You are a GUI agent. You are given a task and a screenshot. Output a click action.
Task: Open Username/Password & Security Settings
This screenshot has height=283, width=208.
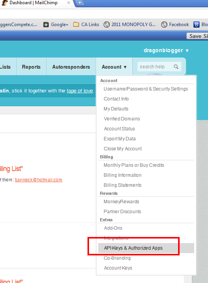pyautogui.click(x=146, y=89)
